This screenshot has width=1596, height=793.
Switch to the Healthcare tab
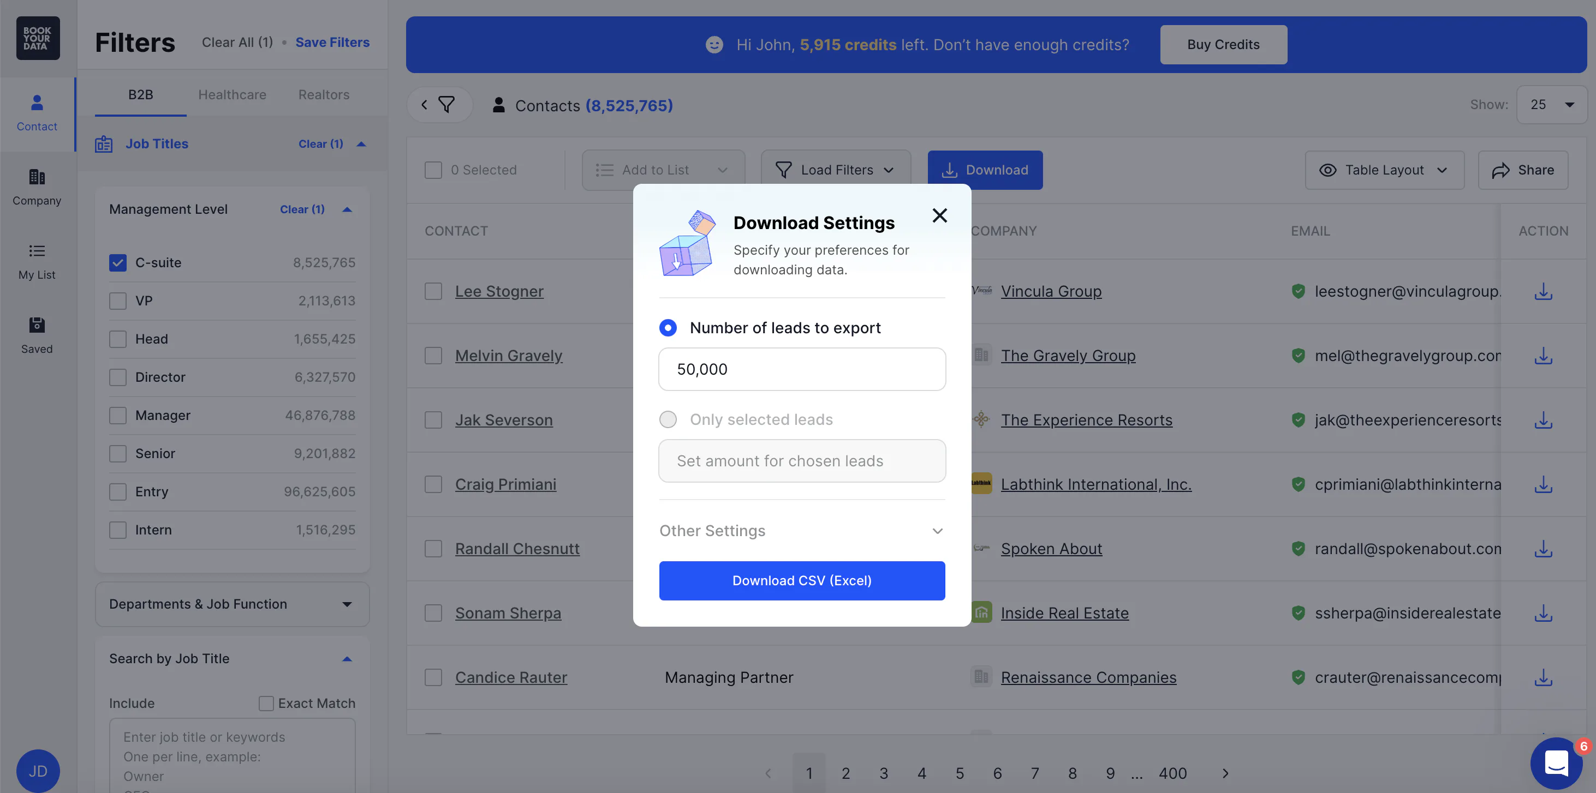(233, 95)
